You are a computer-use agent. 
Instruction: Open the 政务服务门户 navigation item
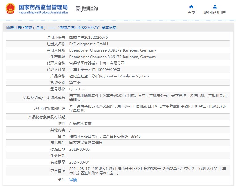214,12
